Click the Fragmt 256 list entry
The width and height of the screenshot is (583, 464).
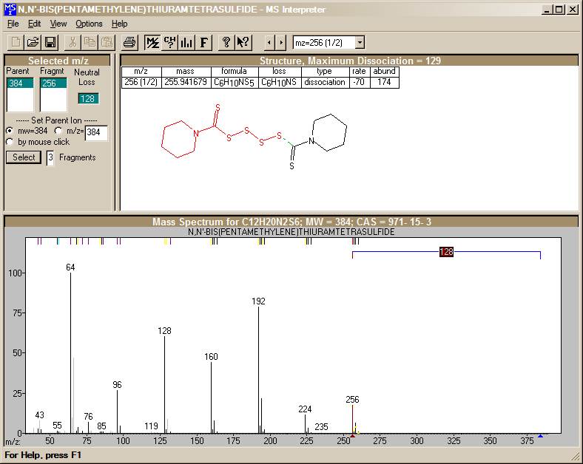click(50, 83)
